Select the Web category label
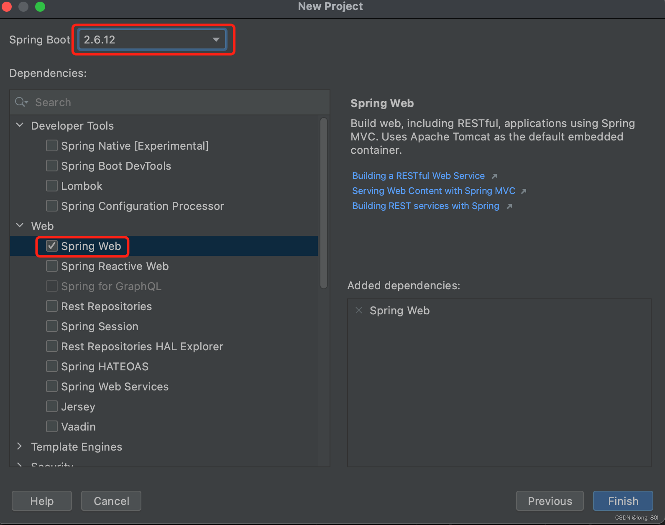This screenshot has height=525, width=665. [x=42, y=226]
